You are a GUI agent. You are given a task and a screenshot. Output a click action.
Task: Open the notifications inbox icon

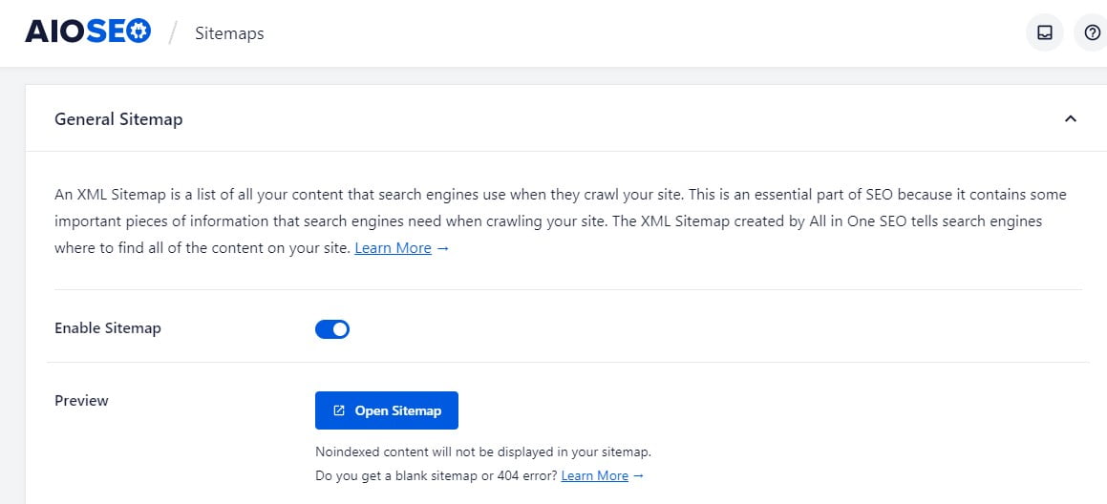1044,32
